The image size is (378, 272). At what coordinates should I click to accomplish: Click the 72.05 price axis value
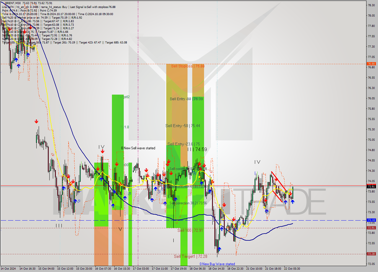[x=371, y=264]
